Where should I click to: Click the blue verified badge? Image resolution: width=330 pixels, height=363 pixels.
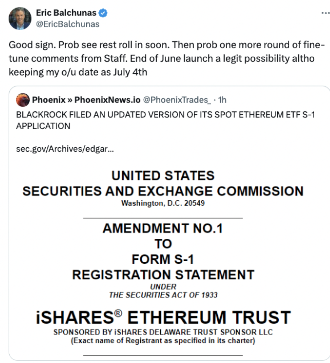click(103, 13)
